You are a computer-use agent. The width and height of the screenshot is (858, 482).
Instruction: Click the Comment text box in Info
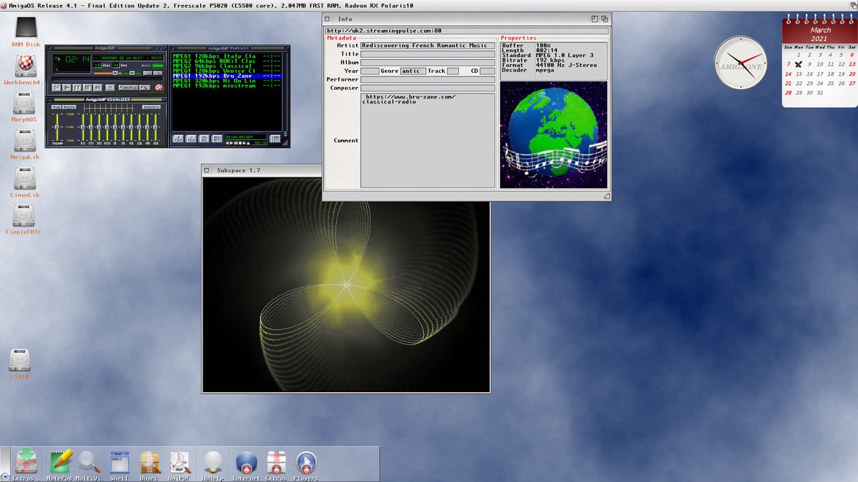pos(428,141)
